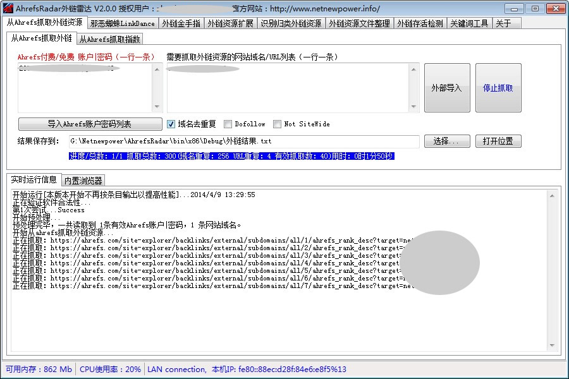
Task: Click the log line 开始从ahrefs抓取外链资源
Action: pos(63,233)
